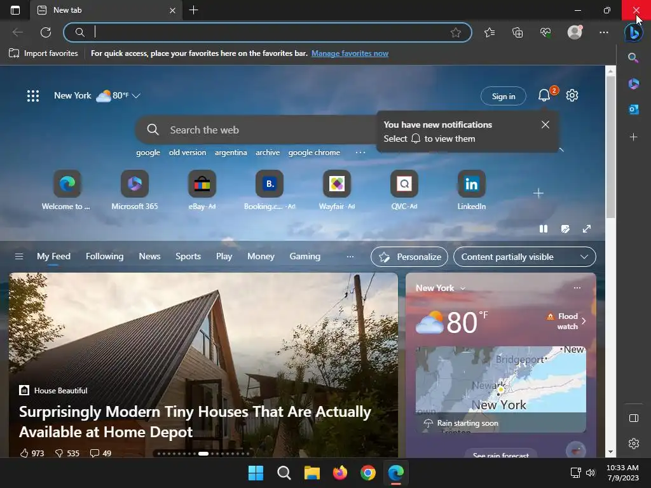This screenshot has height=488, width=651.
Task: Click the Search the web box
Action: [x=256, y=130]
